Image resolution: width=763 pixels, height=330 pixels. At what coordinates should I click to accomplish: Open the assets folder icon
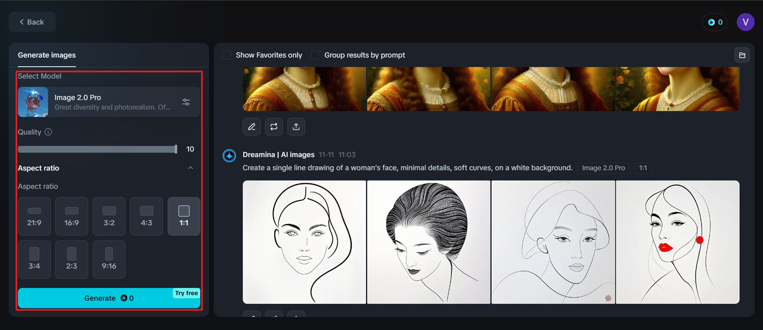click(742, 55)
